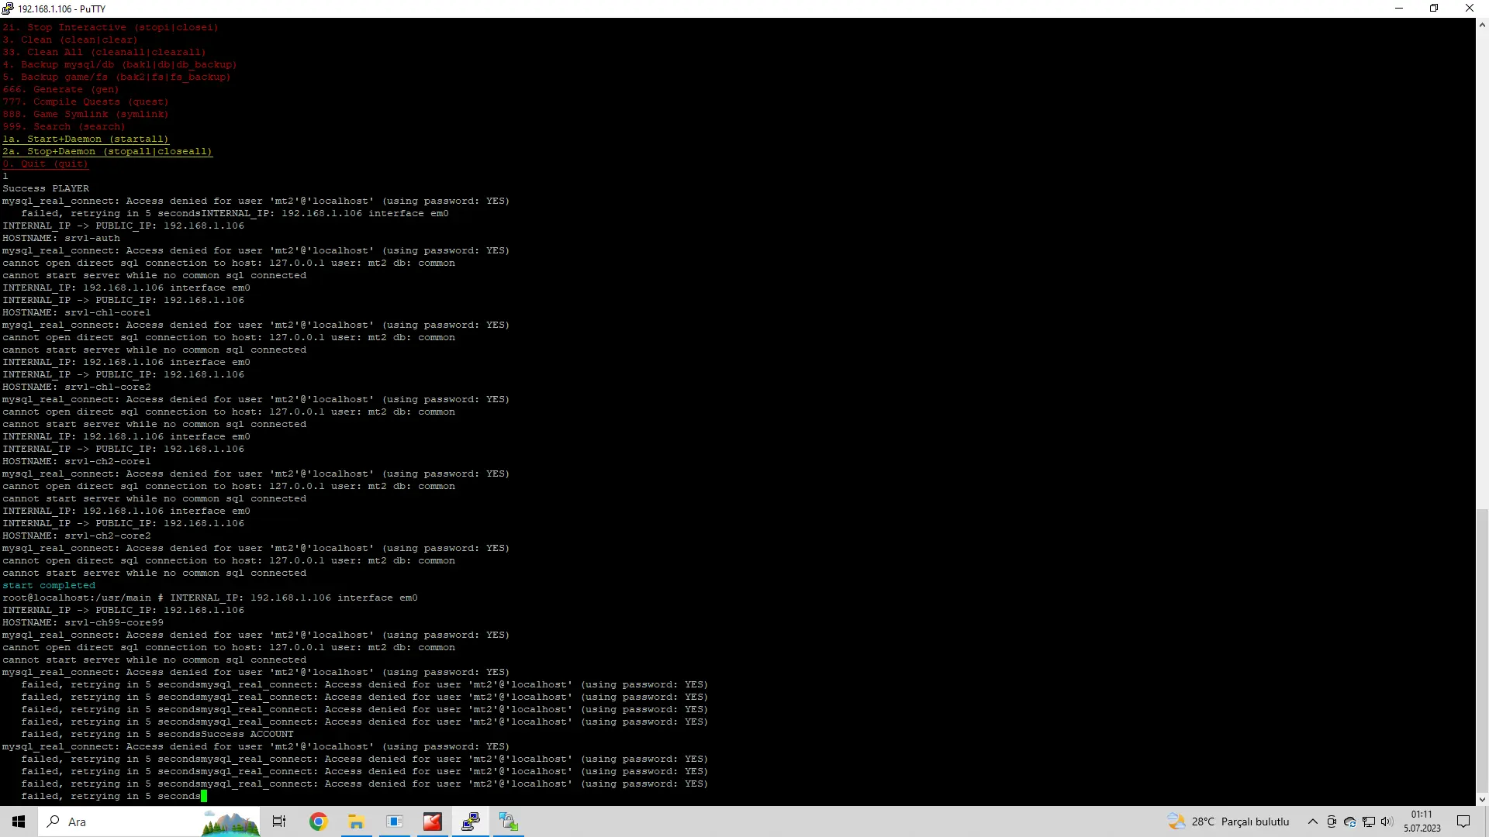Click the Windows Start button
This screenshot has height=837, width=1489.
pyautogui.click(x=19, y=821)
